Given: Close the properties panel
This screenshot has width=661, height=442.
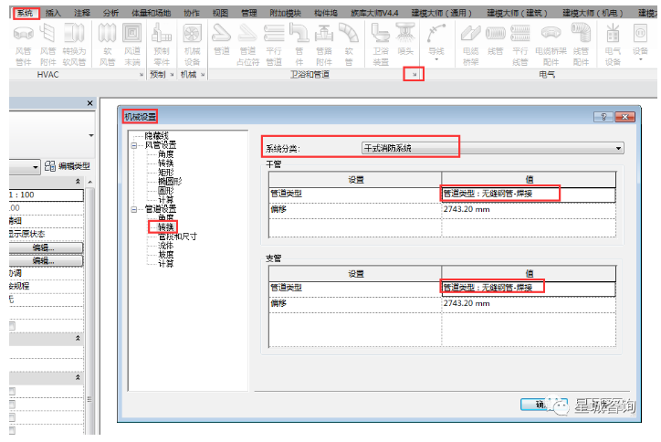Looking at the screenshot, I should [x=89, y=103].
